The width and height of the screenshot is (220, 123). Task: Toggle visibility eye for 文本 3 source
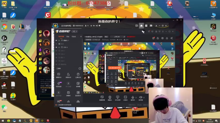click(x=56, y=51)
